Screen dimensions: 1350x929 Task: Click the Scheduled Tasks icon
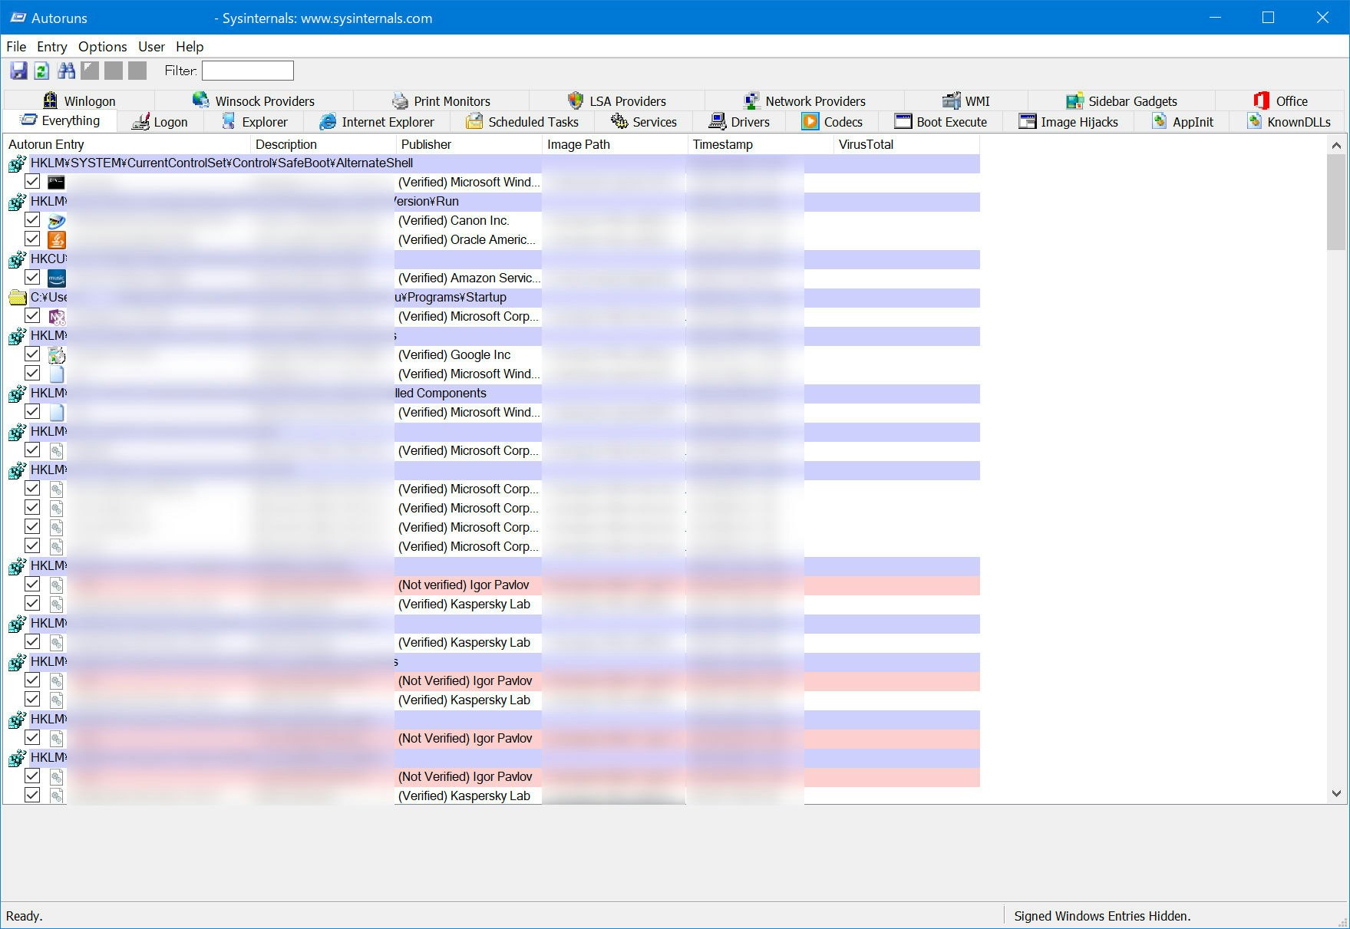(x=475, y=121)
